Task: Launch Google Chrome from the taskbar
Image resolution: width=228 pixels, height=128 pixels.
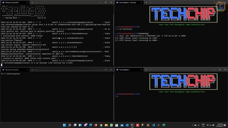Action: 101,125
